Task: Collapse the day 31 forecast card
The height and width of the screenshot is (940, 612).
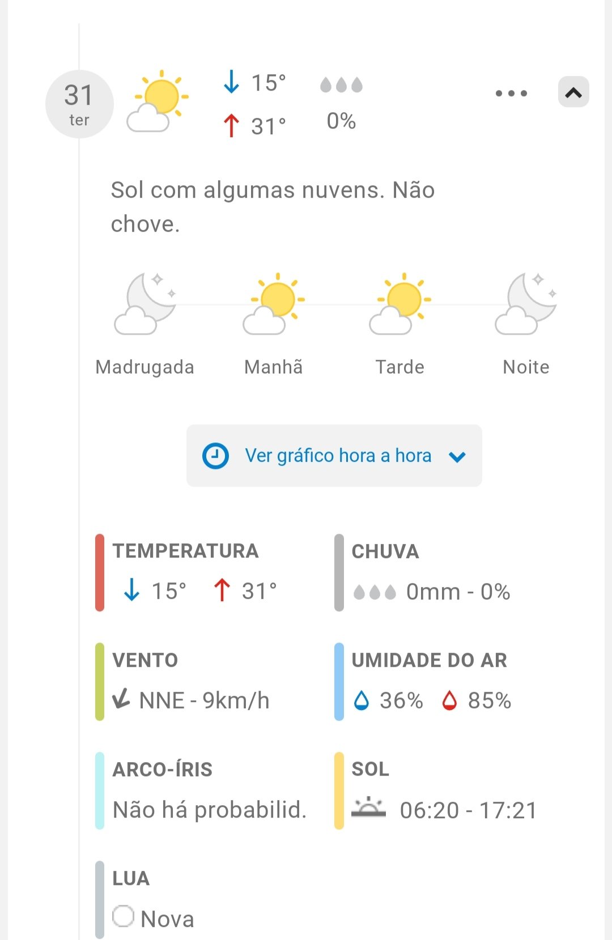Action: coord(573,92)
